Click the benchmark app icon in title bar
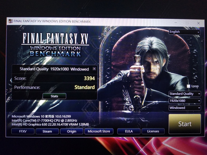The width and height of the screenshot is (207, 155). tap(10, 21)
